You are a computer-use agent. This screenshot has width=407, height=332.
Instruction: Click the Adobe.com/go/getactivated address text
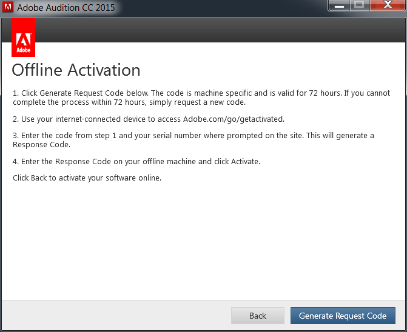(233, 119)
